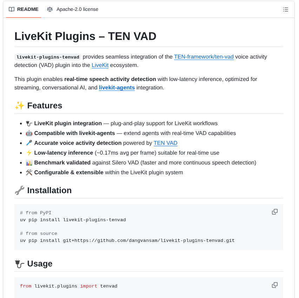The width and height of the screenshot is (299, 298).
Task: Select the LiveKit Plugins heading
Action: pyautogui.click(x=85, y=36)
